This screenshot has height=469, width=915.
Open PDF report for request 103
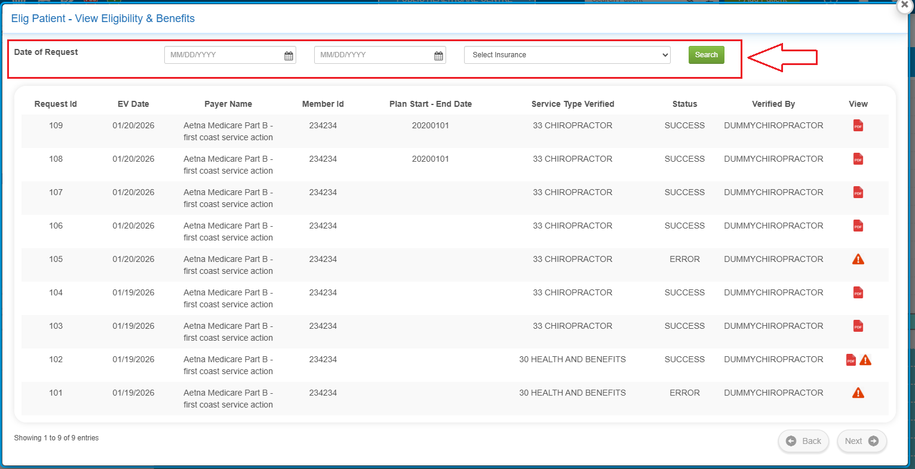click(858, 326)
